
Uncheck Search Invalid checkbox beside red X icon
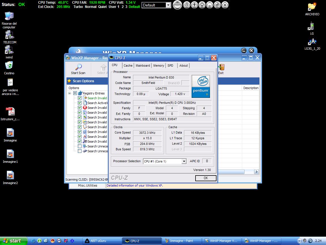click(x=80, y=107)
